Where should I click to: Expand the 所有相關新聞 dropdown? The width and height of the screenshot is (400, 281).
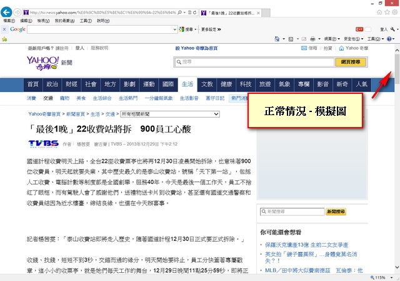click(169, 115)
